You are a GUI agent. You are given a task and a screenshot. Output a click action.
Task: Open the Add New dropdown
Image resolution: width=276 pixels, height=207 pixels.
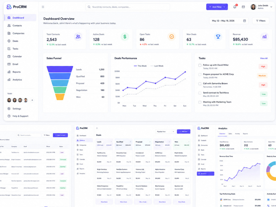click(217, 7)
